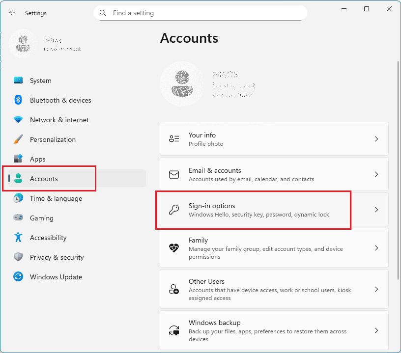Screen dimensions: 401x353
Task: Select Time & language sidebar item
Action: 56,198
